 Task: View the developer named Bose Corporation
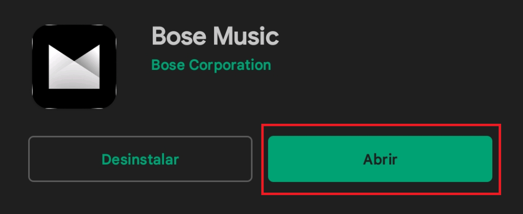coord(211,65)
